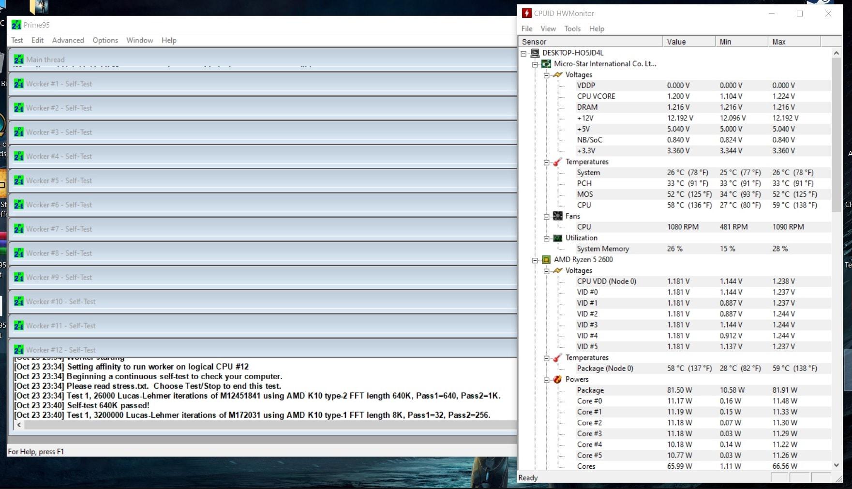The height and width of the screenshot is (489, 852).
Task: Click the Prime95 title bar icon
Action: [x=16, y=25]
